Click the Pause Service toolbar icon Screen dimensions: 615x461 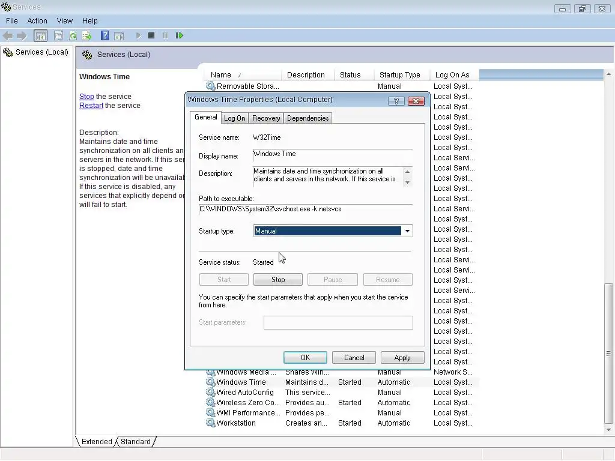pyautogui.click(x=165, y=36)
